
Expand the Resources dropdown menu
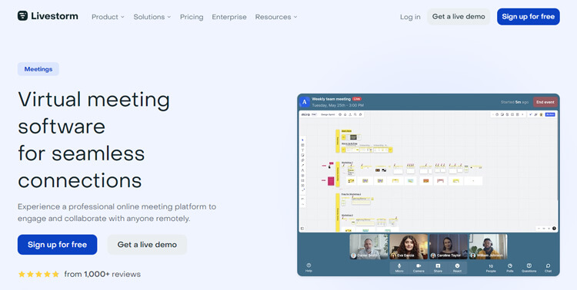coord(276,17)
